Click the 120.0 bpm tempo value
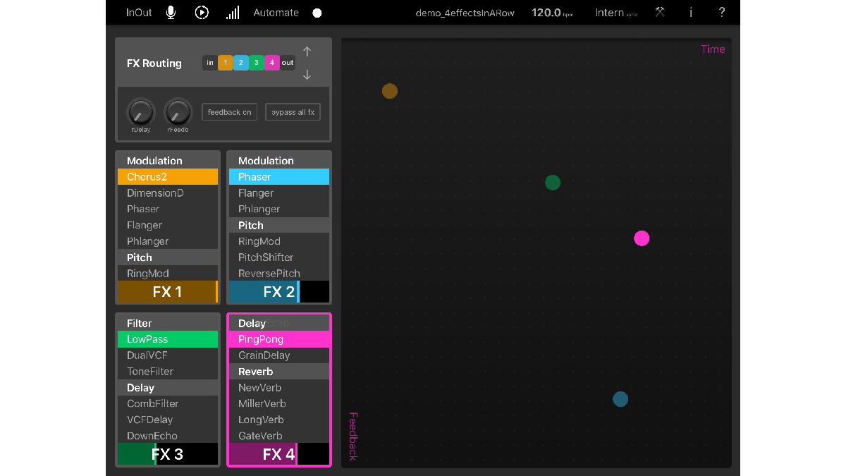The width and height of the screenshot is (846, 476). [x=553, y=13]
